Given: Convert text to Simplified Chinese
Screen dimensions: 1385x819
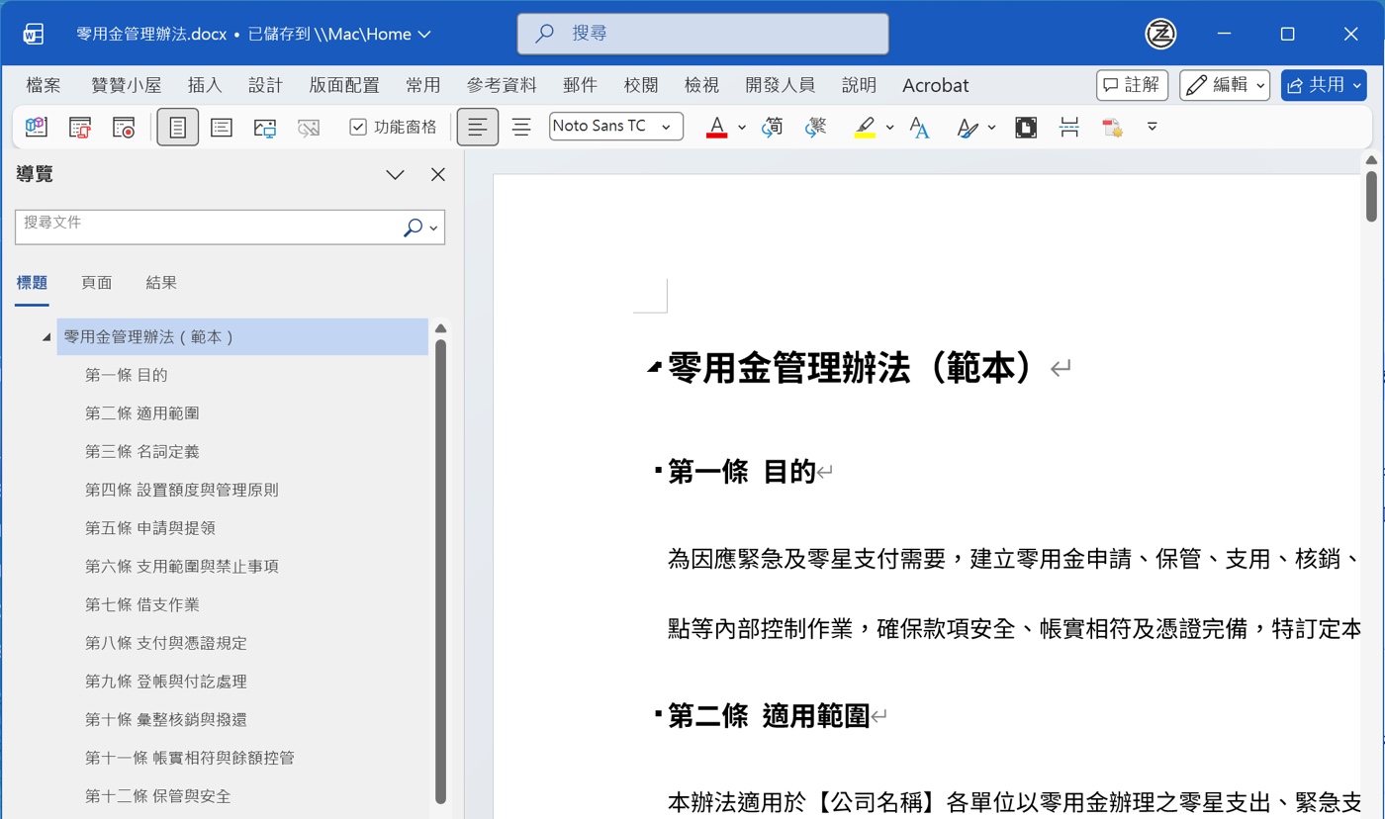Looking at the screenshot, I should 773,127.
